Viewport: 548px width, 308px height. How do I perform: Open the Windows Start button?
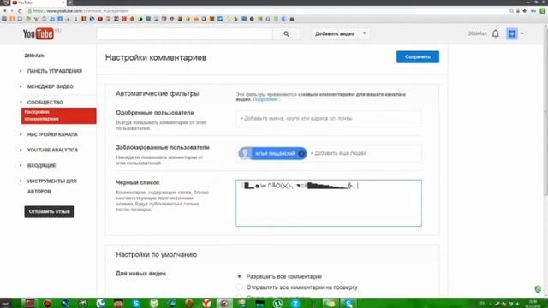click(x=5, y=303)
